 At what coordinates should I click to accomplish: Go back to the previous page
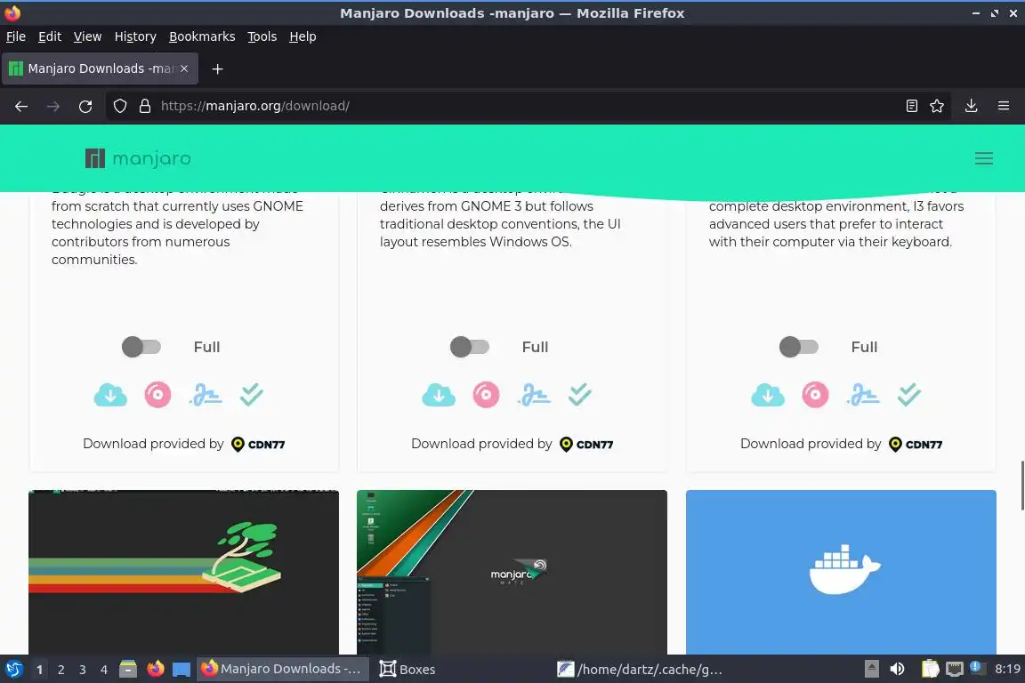tap(21, 106)
